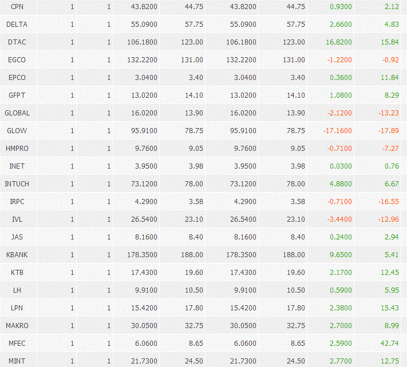The height and width of the screenshot is (367, 407).
Task: Click MAKRO gain value 2.7000
Action: [341, 325]
